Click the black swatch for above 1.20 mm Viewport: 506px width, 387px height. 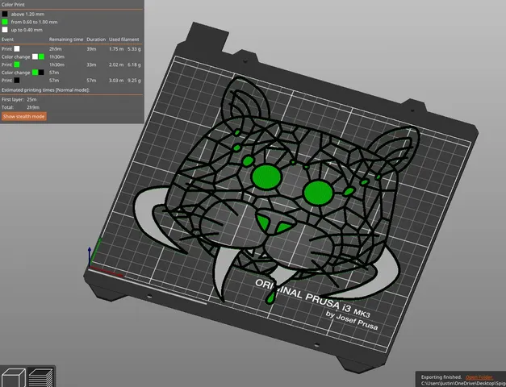pyautogui.click(x=5, y=14)
